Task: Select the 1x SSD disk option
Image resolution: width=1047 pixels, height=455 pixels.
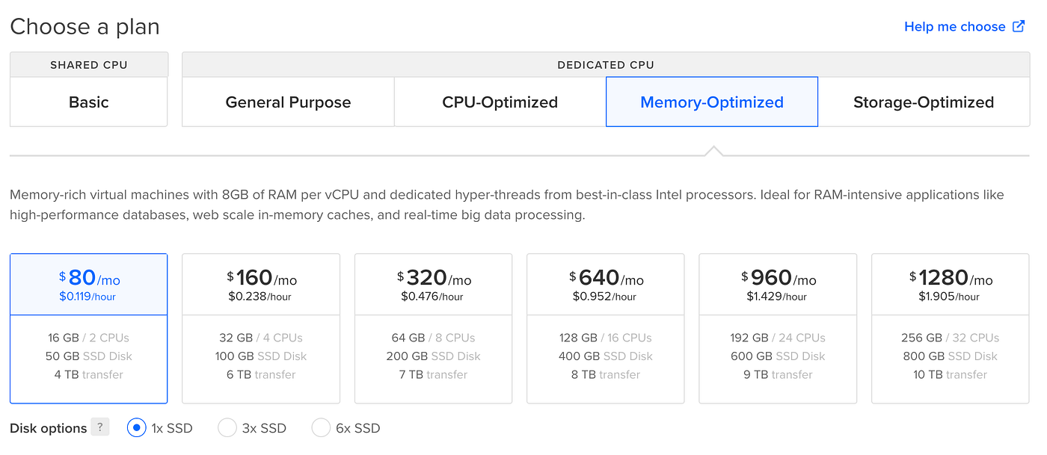Action: point(136,428)
